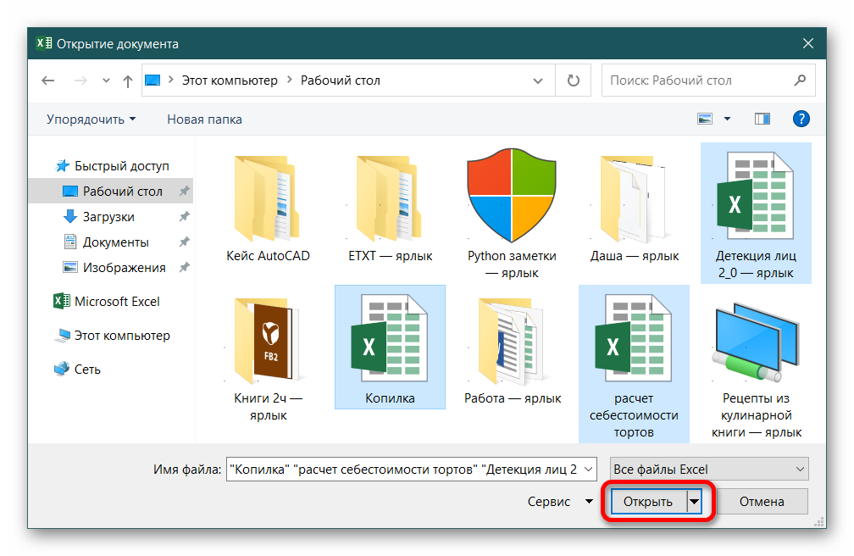Select 'Рабочий стол' in the address path
Image resolution: width=854 pixels, height=556 pixels.
341,81
